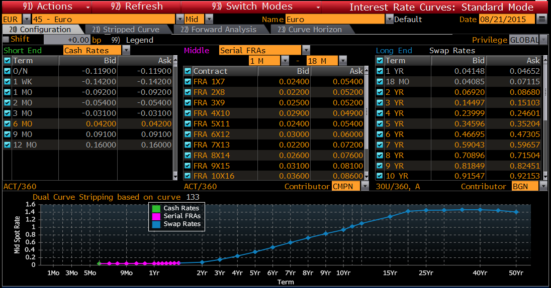This screenshot has height=288, width=551.
Task: Uncheck the O/N cash rate row
Action: pyautogui.click(x=7, y=71)
